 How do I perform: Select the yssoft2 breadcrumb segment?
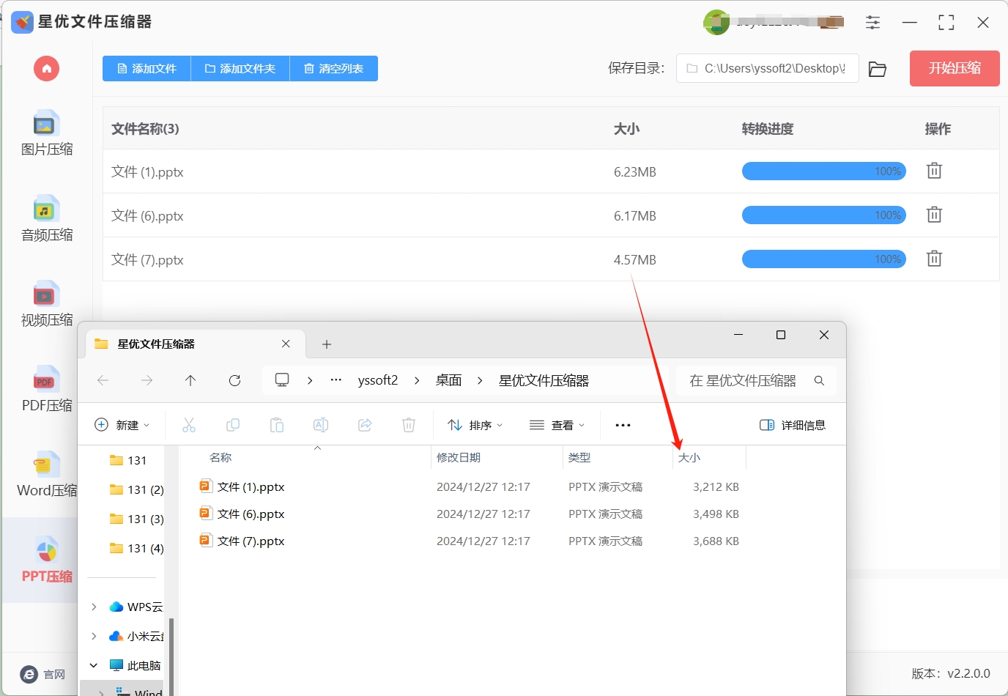[378, 380]
